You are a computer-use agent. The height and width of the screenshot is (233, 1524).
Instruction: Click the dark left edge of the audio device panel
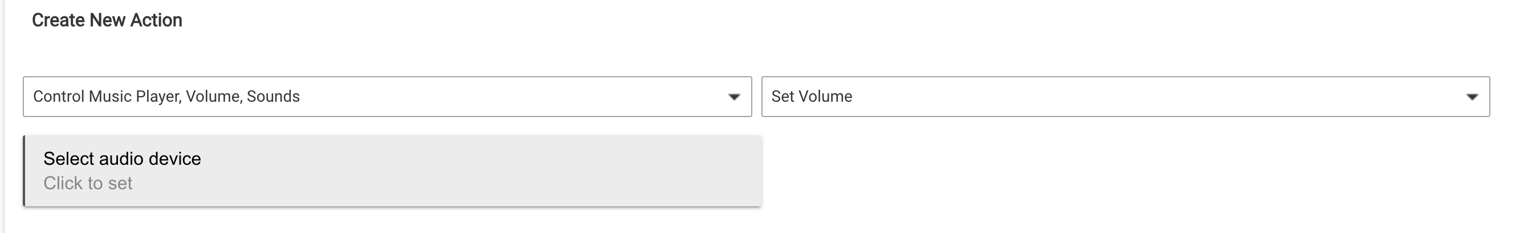point(25,171)
